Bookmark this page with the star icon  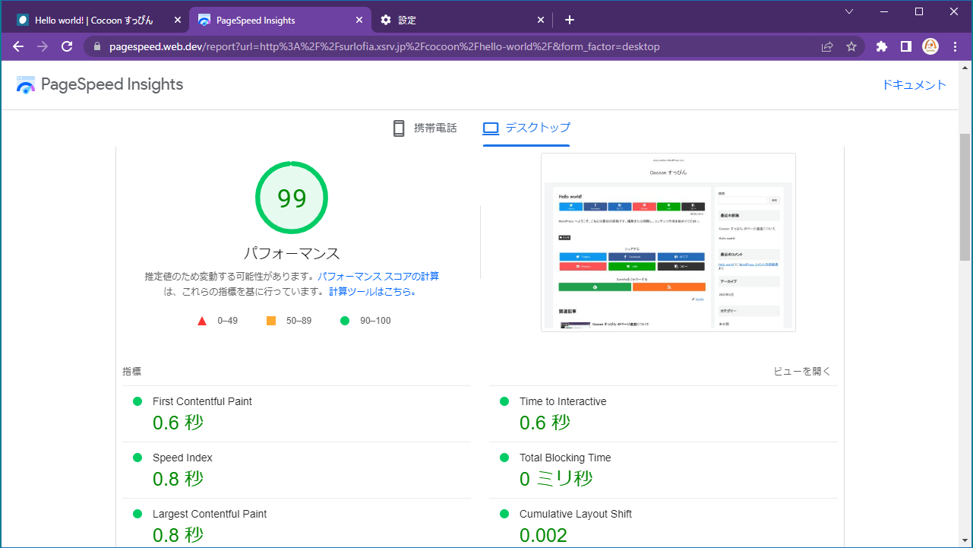pyautogui.click(x=851, y=46)
